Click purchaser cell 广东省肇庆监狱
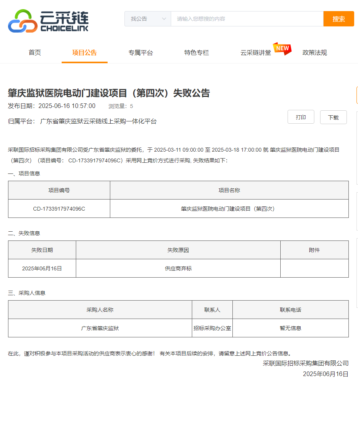This screenshot has width=358, height=422. 100,328
